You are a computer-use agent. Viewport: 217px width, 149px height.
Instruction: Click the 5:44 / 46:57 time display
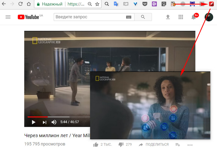click(70, 122)
